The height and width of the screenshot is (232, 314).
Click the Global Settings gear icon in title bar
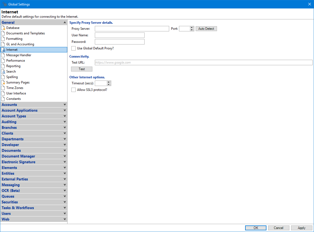coord(4,4)
